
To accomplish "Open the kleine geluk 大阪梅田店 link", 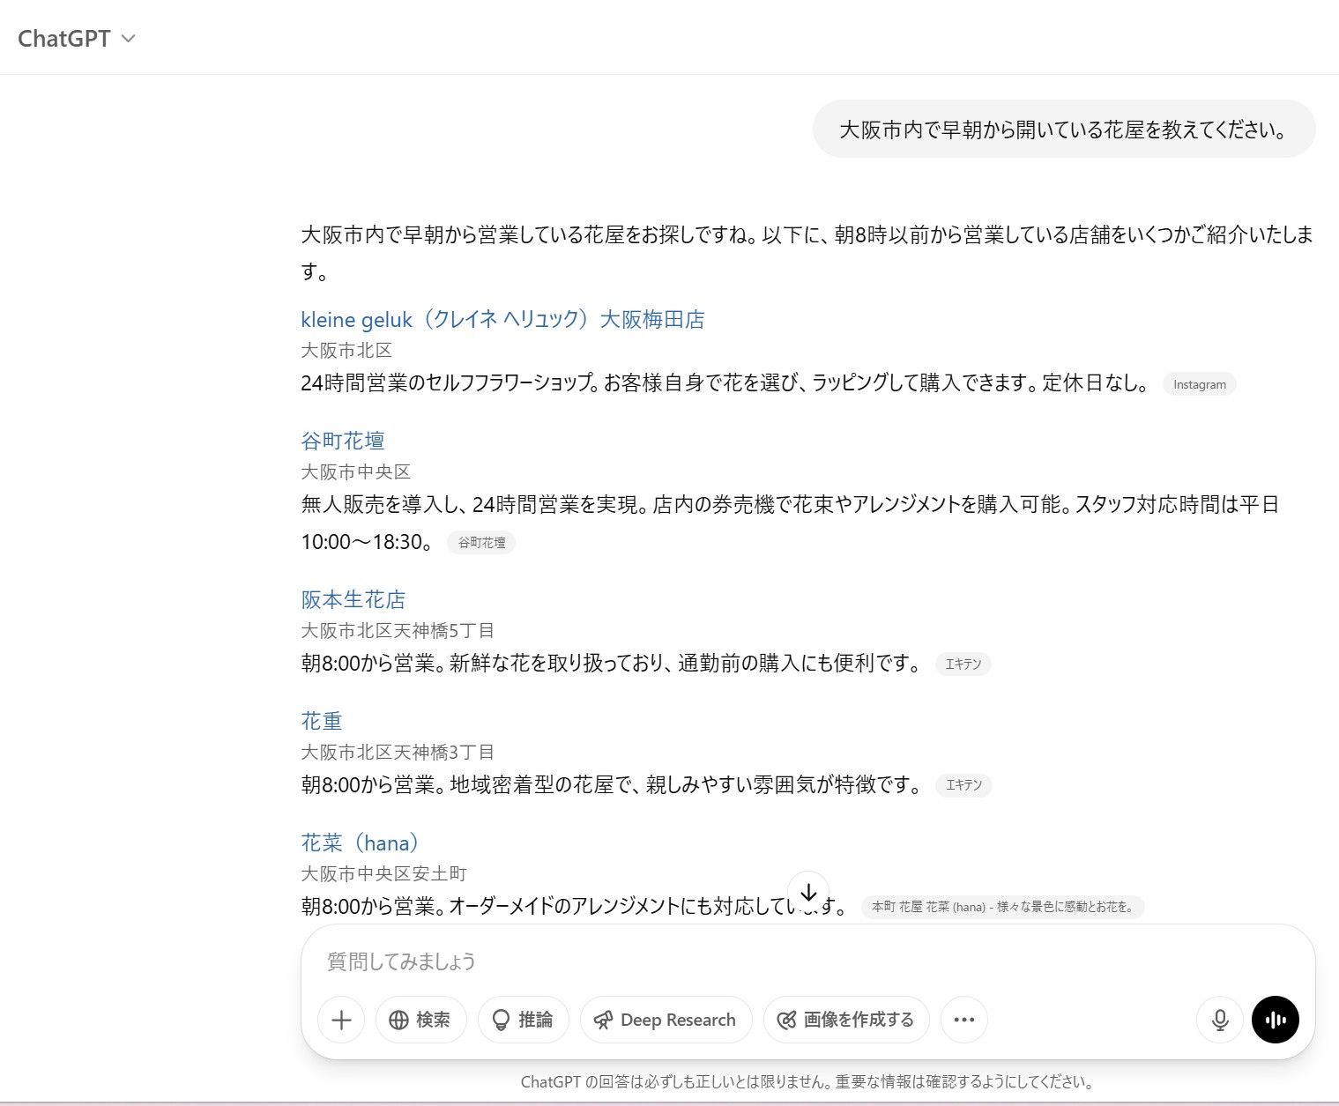I will [502, 320].
